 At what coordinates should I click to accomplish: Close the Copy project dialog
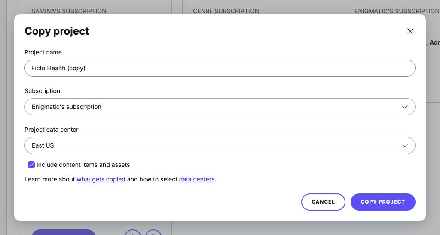tap(410, 31)
